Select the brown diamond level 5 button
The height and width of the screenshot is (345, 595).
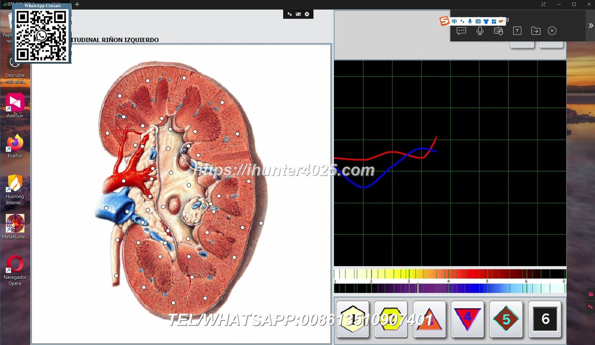(506, 319)
